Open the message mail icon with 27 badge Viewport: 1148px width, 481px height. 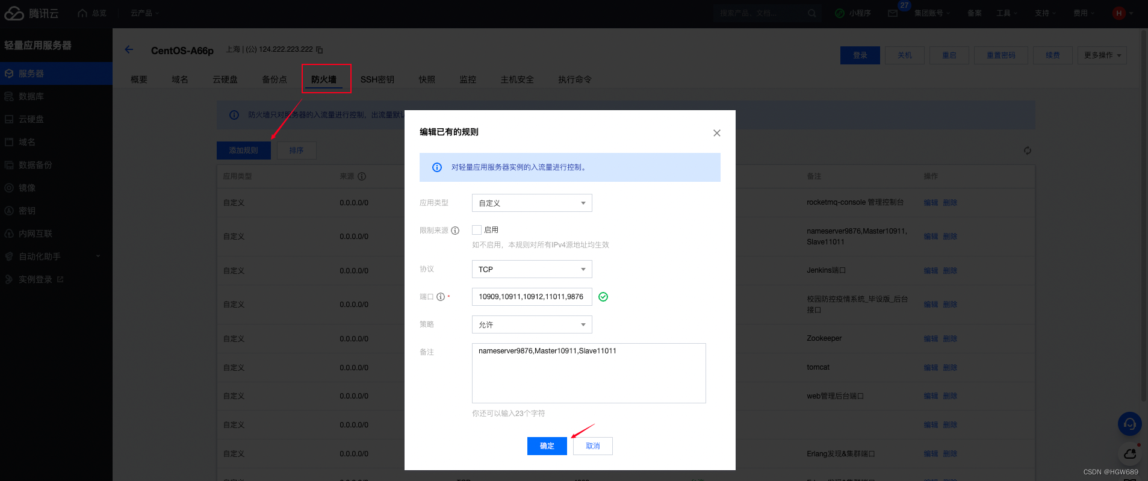pyautogui.click(x=893, y=13)
